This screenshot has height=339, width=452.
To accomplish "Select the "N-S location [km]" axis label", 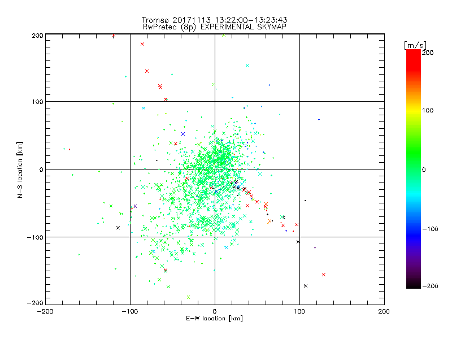I will pyautogui.click(x=20, y=170).
